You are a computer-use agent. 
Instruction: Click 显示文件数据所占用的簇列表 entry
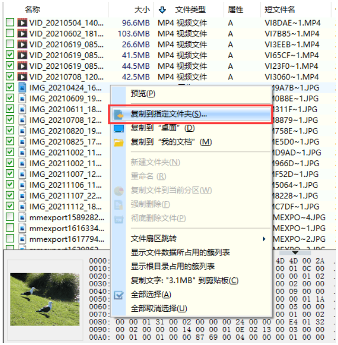180,253
